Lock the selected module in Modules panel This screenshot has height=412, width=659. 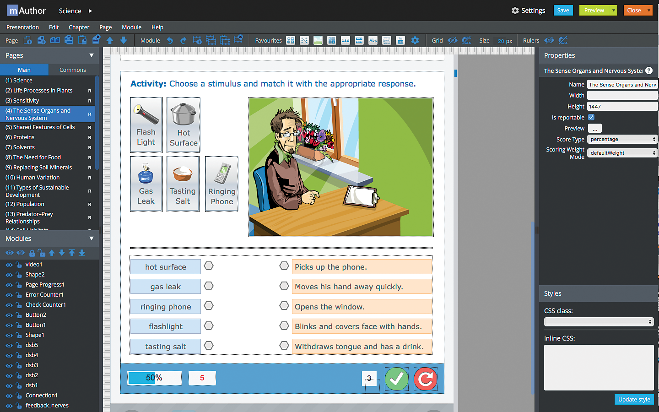click(31, 253)
